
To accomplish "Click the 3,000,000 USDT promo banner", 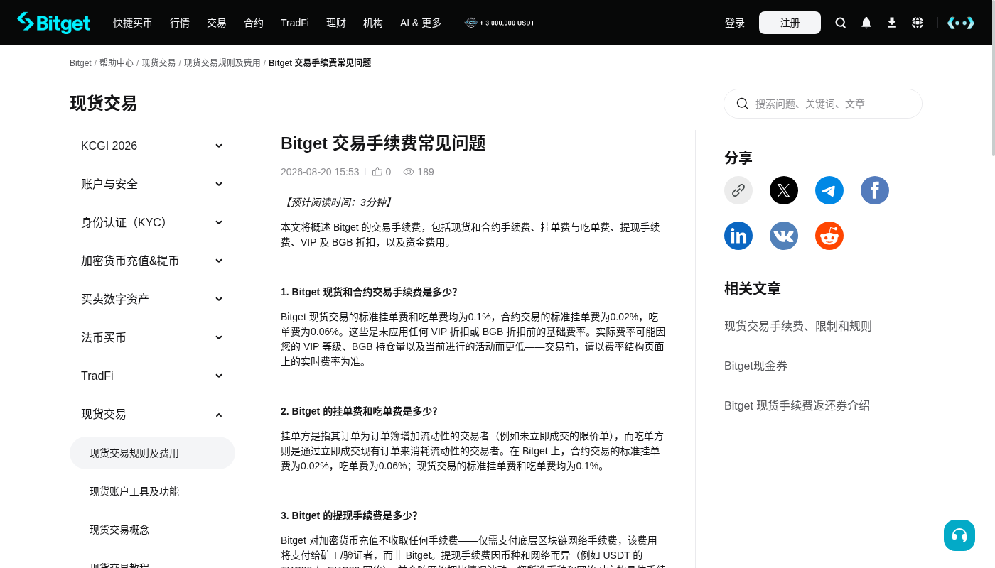I will click(500, 23).
